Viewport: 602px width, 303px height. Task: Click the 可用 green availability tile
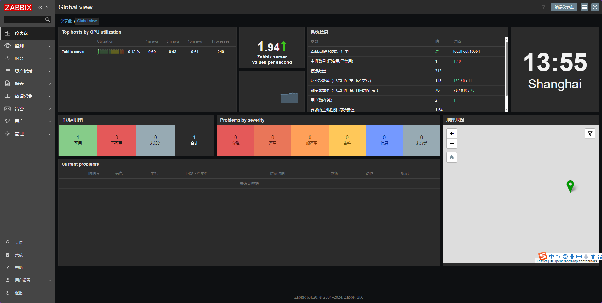(x=78, y=140)
